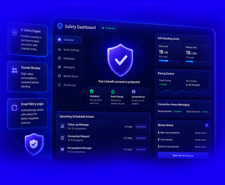Click the Review Queue count badge
Screen dimensions: 225x185
[x=206, y=125]
